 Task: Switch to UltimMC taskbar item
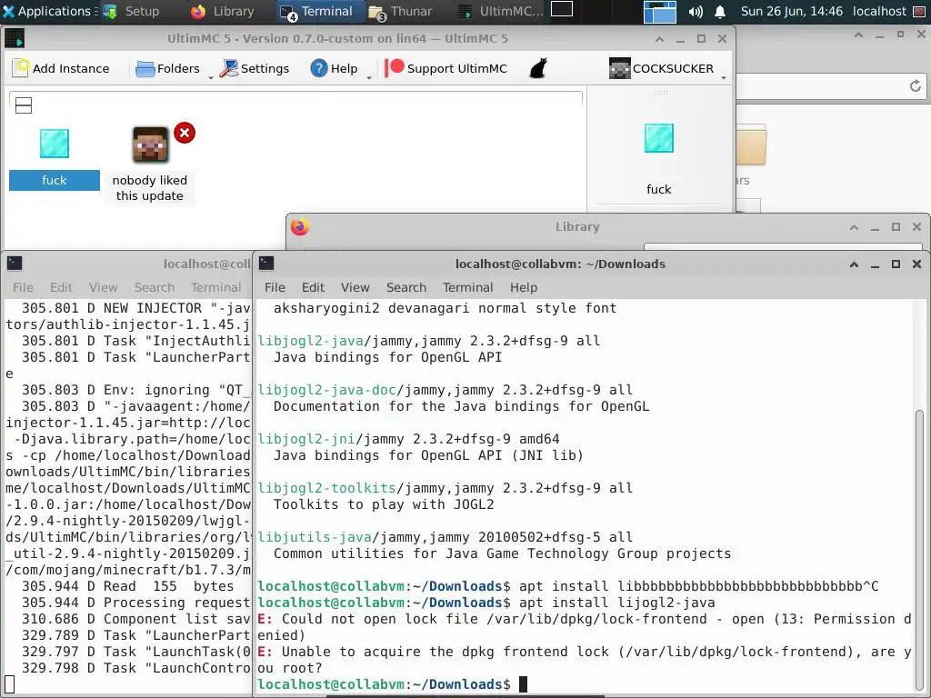click(500, 11)
